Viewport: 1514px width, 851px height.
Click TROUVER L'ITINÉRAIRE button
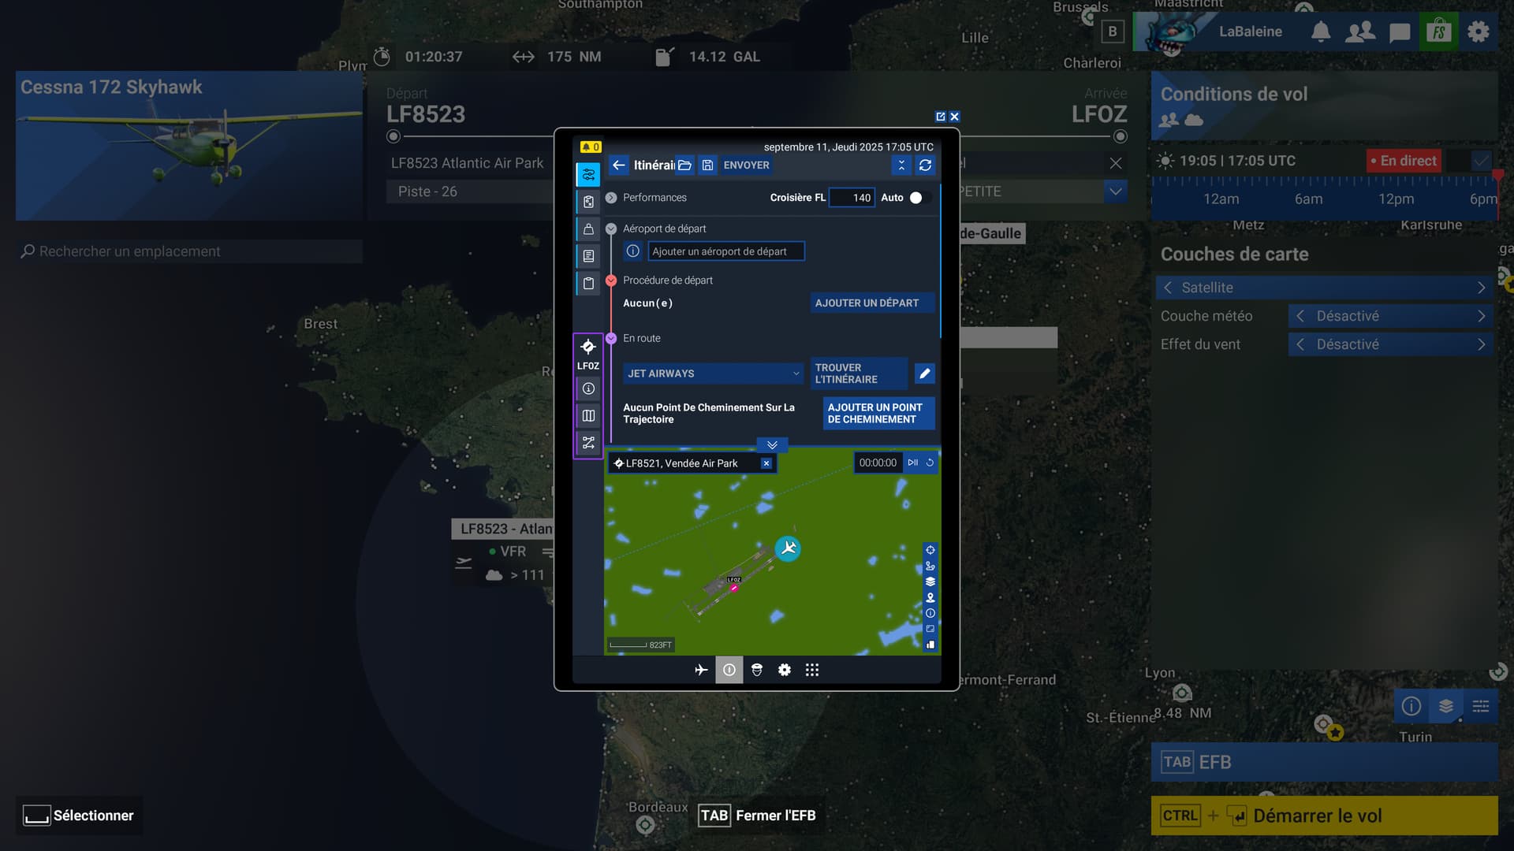pos(859,373)
